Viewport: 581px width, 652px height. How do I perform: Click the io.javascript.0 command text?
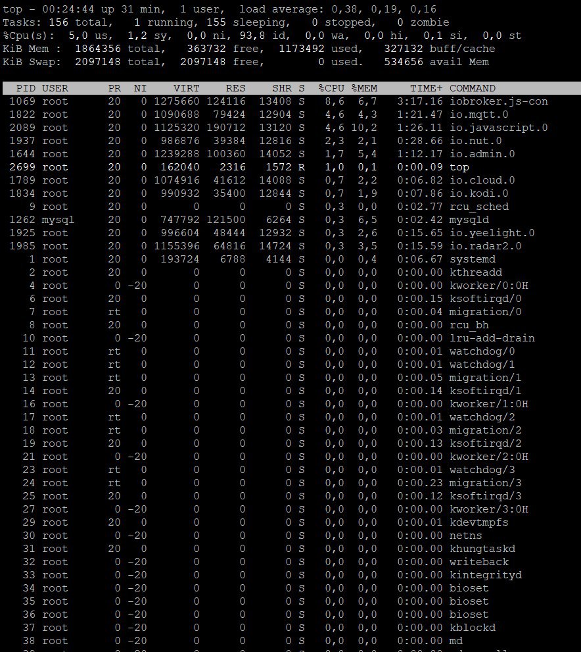[499, 128]
